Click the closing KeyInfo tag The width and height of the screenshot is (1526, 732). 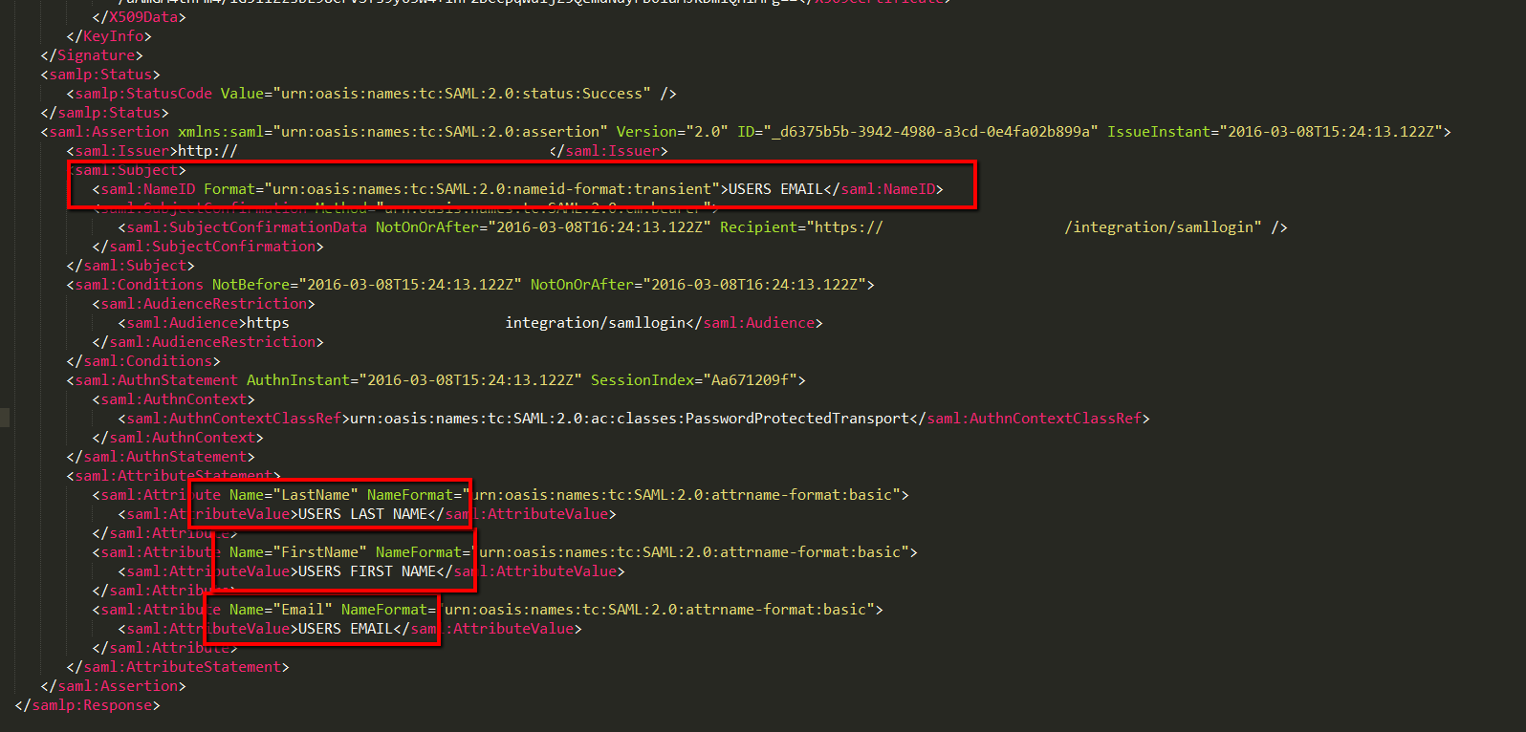point(109,36)
